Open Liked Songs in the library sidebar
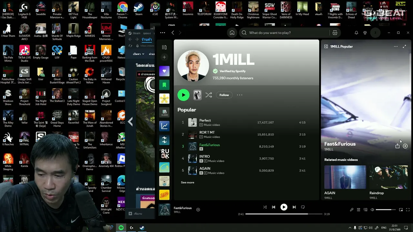 point(164,71)
